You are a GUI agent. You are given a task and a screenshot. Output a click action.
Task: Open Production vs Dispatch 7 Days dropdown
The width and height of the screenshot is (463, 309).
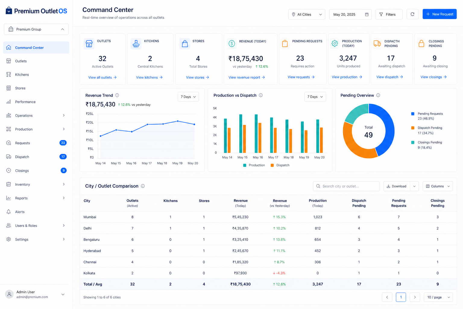(x=315, y=97)
